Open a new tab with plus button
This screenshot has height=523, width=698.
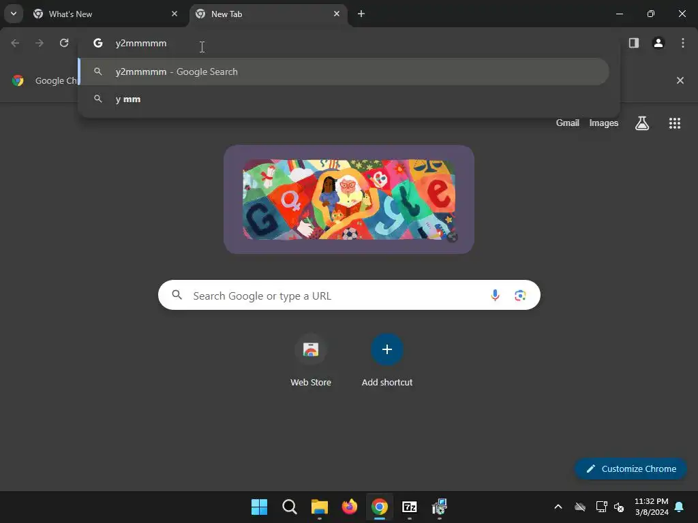pos(361,14)
